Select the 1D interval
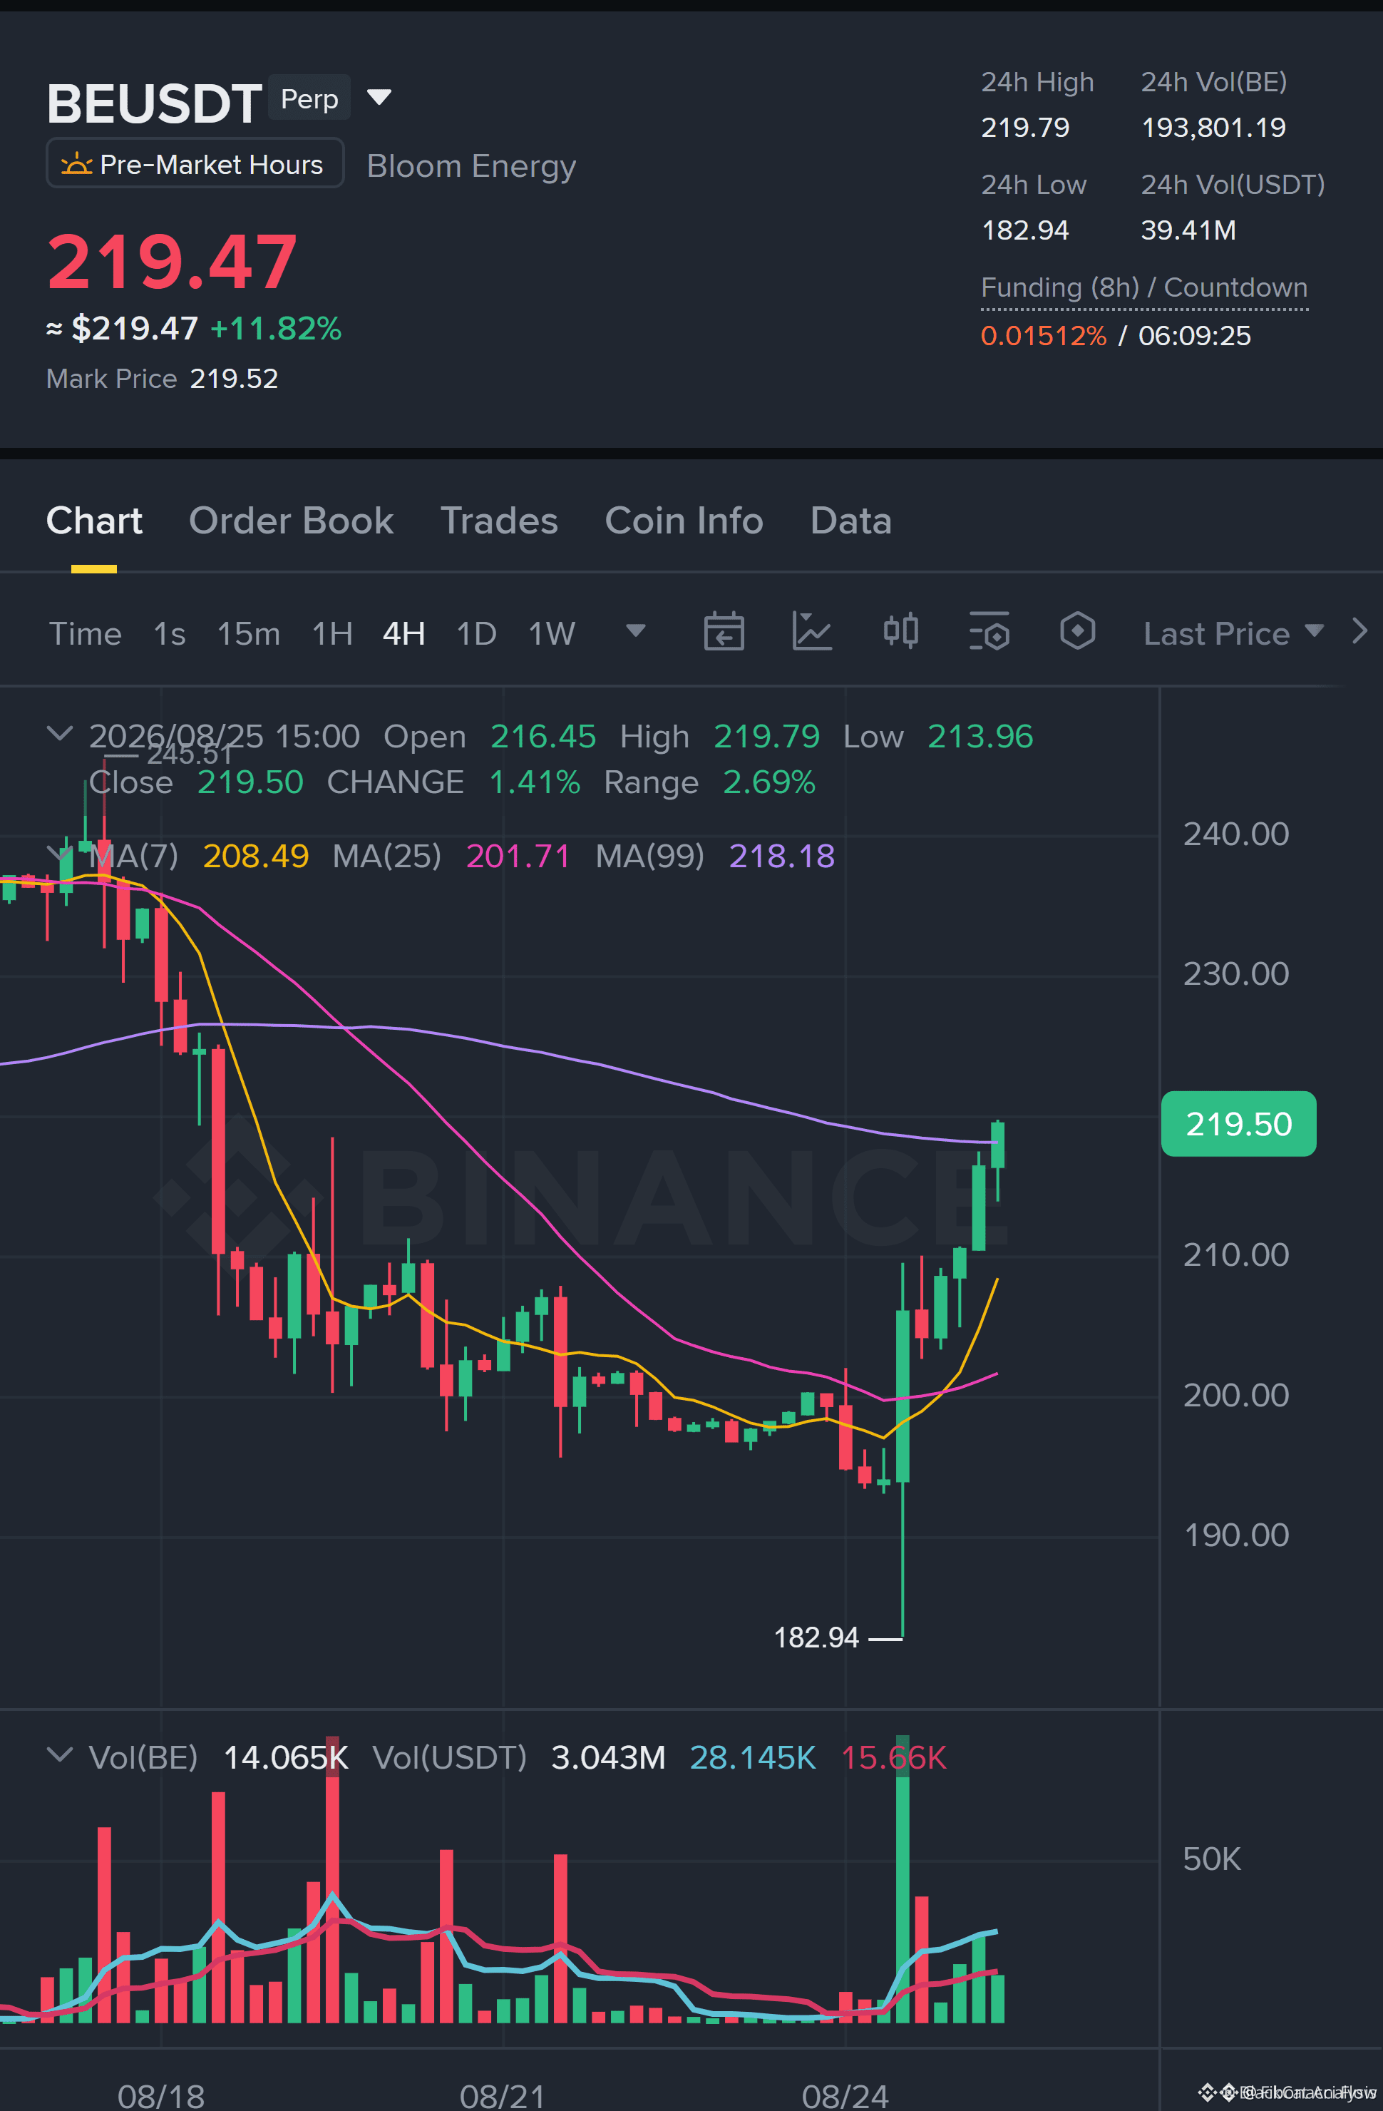 476,633
